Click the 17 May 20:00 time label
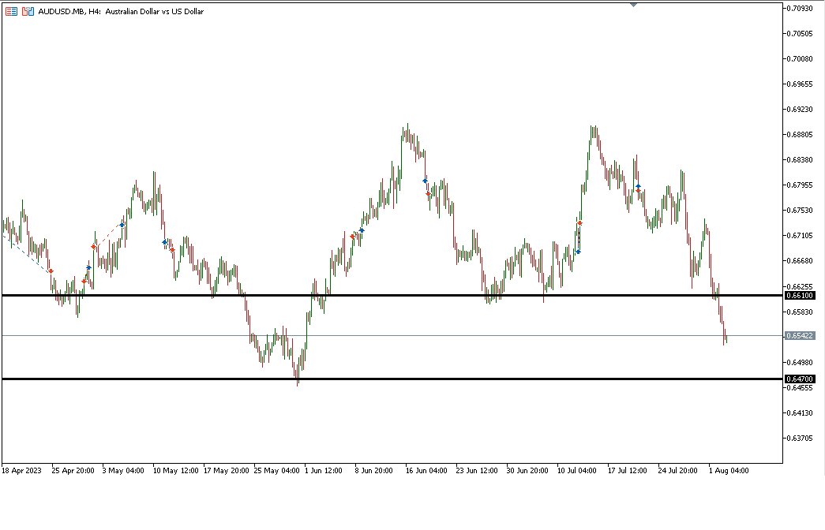This screenshot has width=825, height=530. point(227,471)
